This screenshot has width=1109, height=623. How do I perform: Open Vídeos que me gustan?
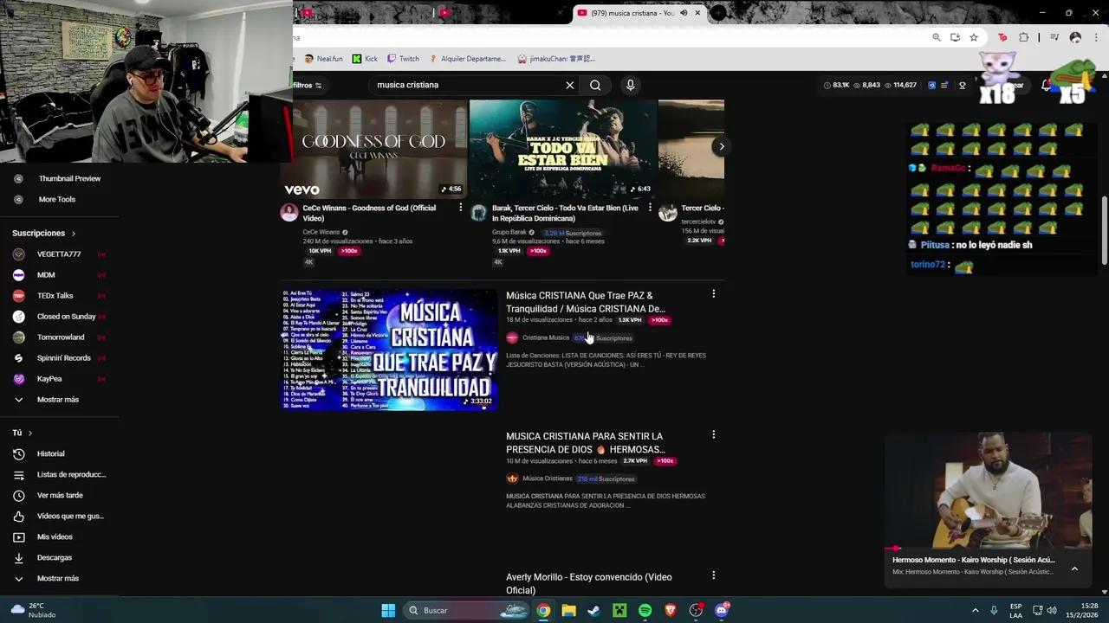pyautogui.click(x=70, y=516)
